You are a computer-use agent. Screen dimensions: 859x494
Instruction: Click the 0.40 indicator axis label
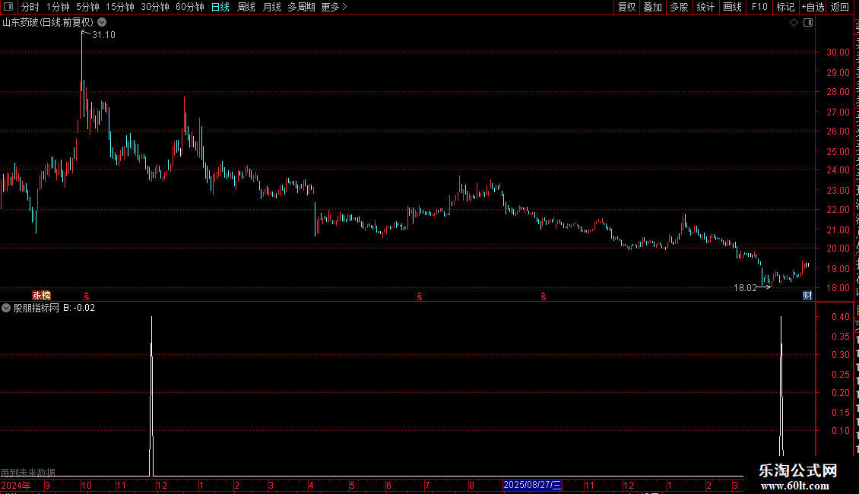[x=840, y=317]
